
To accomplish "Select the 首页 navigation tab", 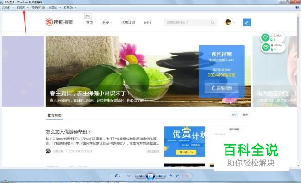I will [x=89, y=23].
